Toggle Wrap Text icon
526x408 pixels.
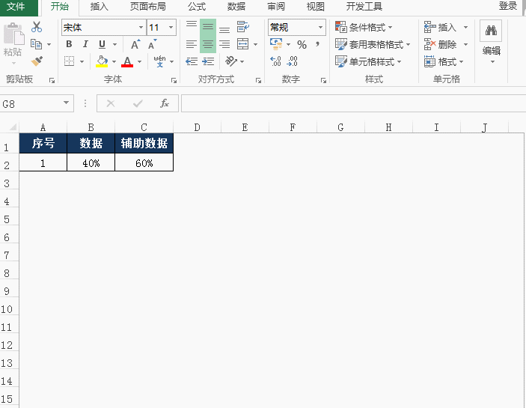pos(243,27)
